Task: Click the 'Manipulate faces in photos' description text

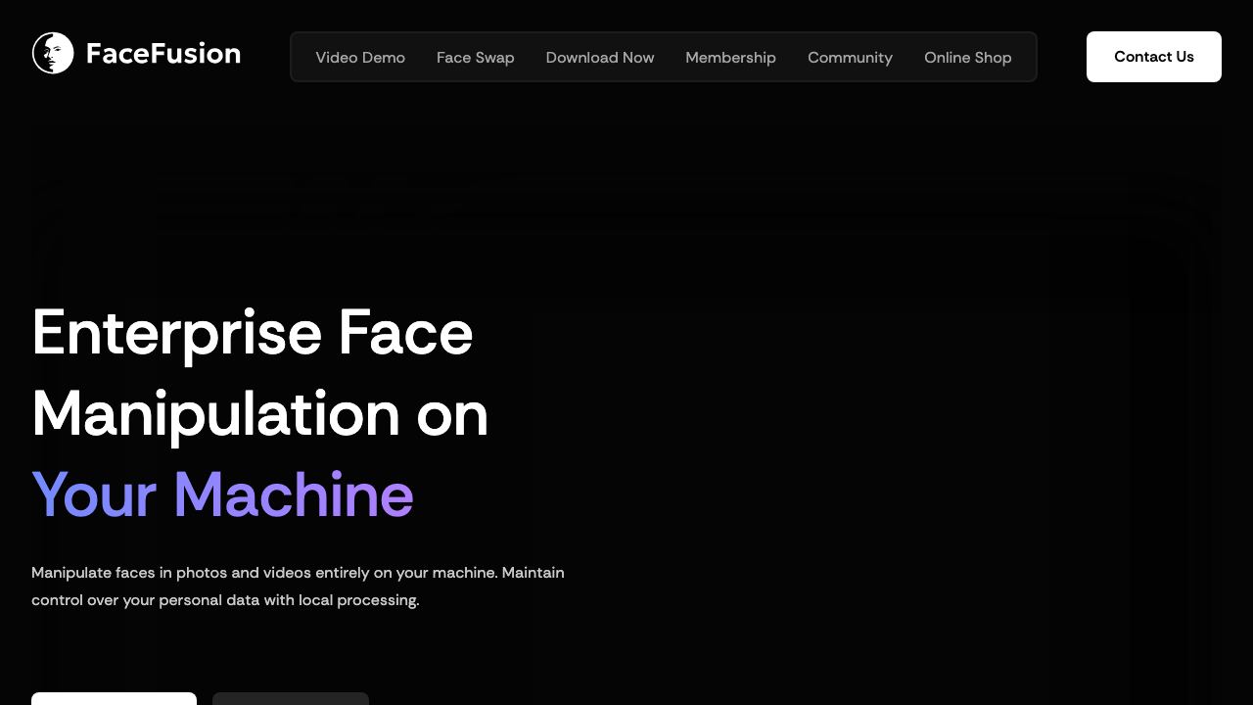Action: click(298, 586)
